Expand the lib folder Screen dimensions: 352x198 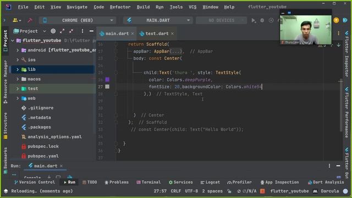click(18, 69)
